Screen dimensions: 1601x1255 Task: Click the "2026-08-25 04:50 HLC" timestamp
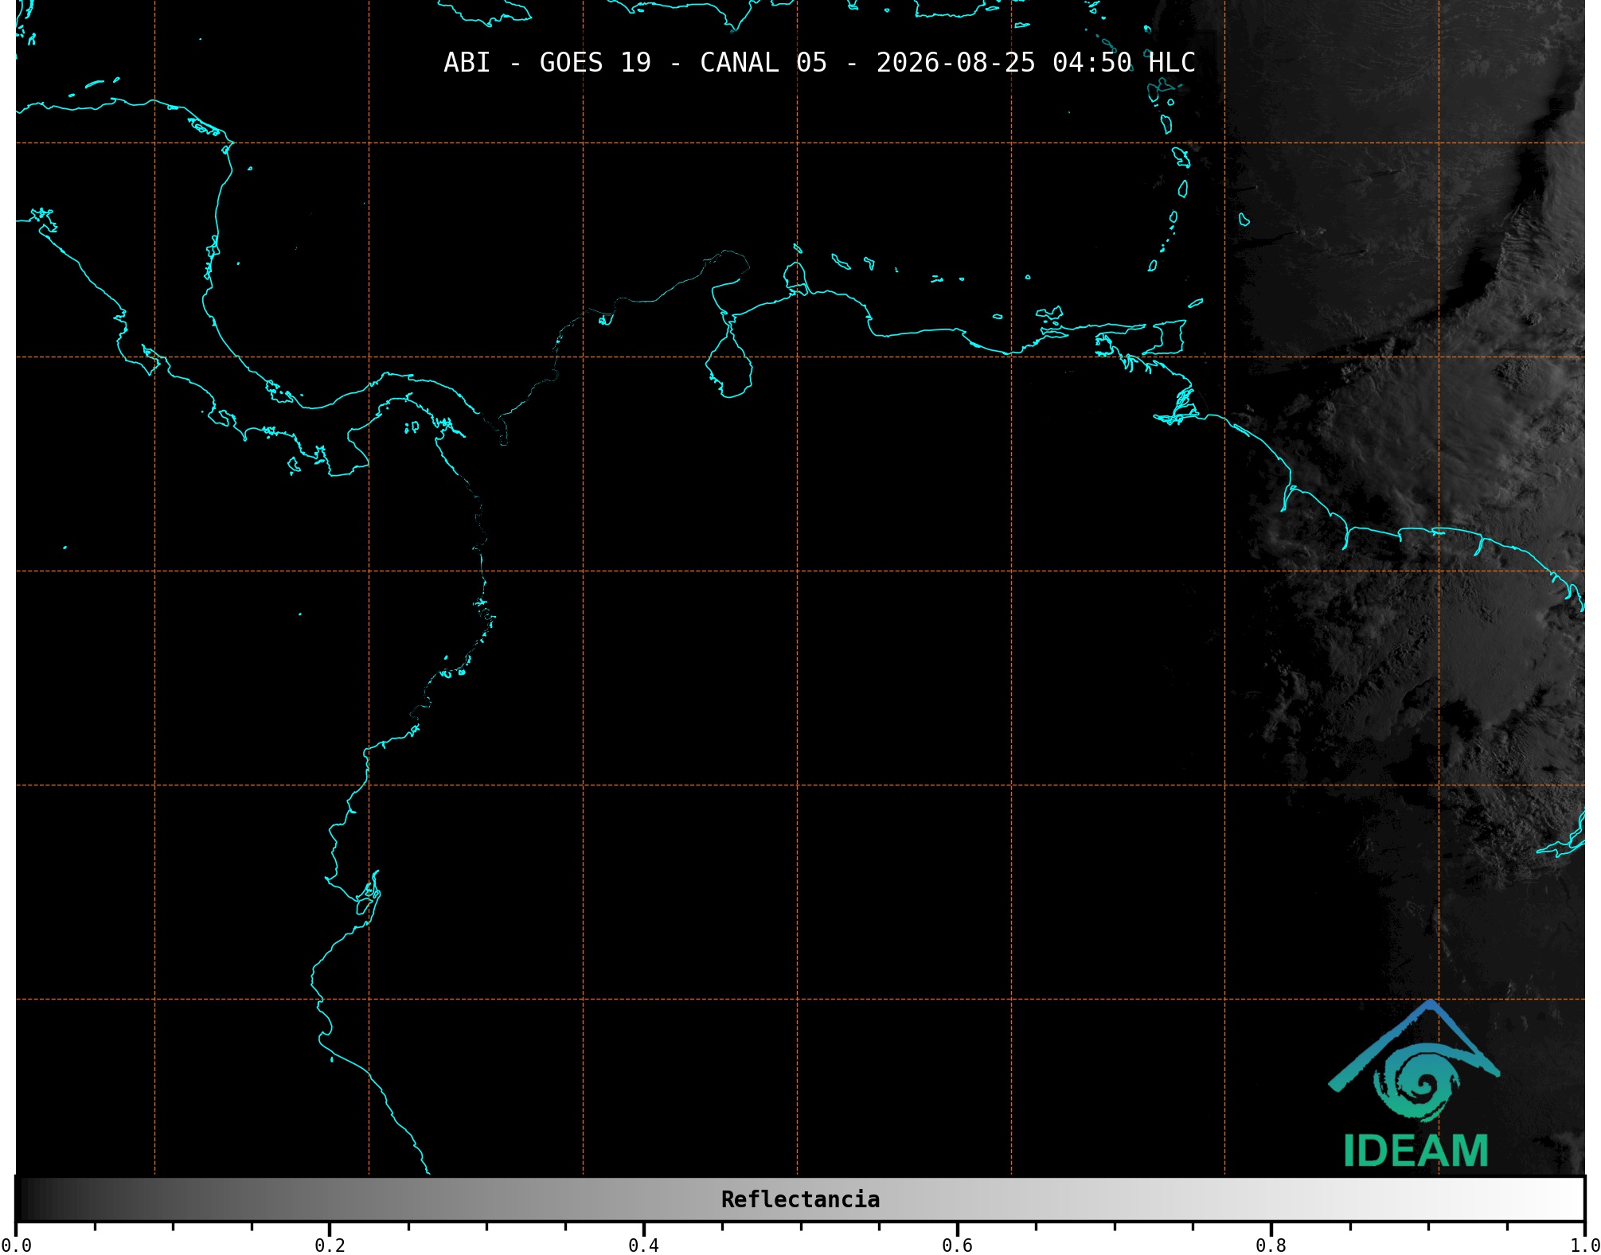click(x=1036, y=62)
